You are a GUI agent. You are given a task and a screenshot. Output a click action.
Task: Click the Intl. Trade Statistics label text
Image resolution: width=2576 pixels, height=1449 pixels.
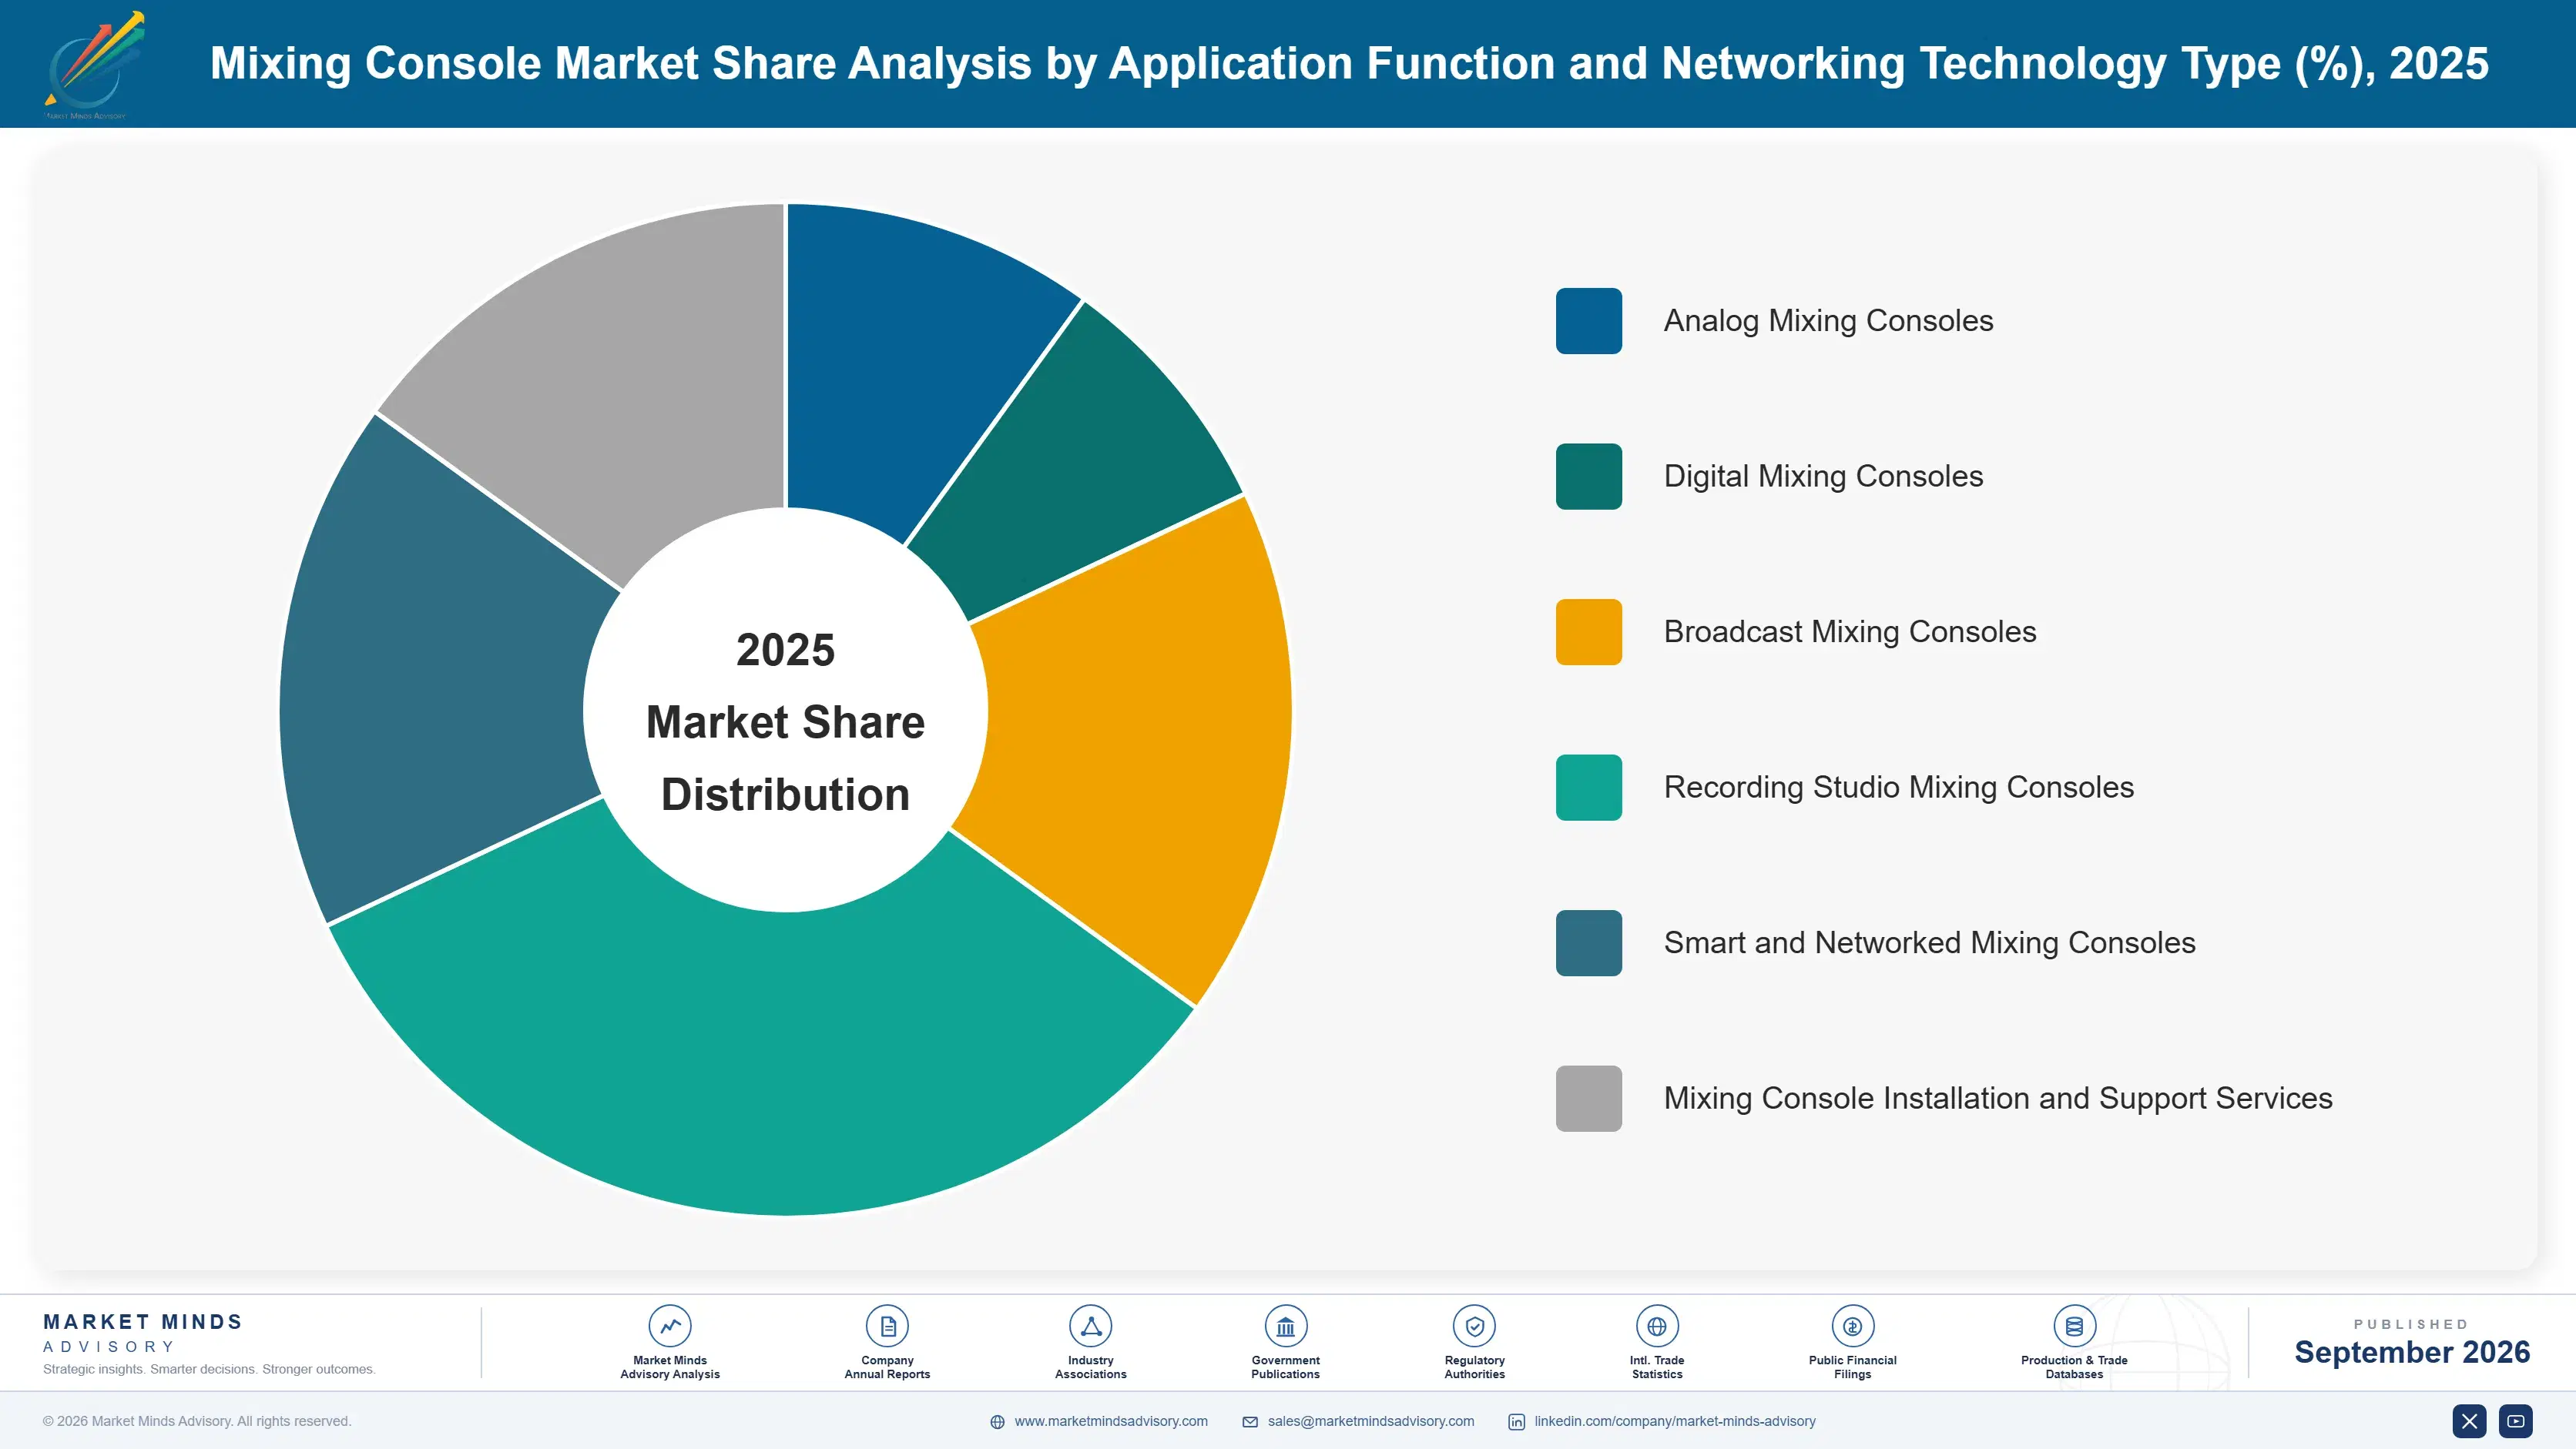1657,1367
